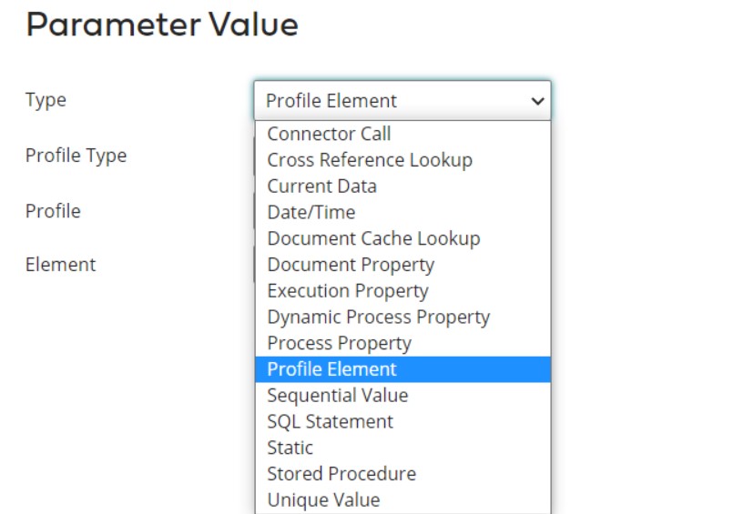The height and width of the screenshot is (514, 754).
Task: Select Current Data in the dropdown
Action: coord(321,186)
